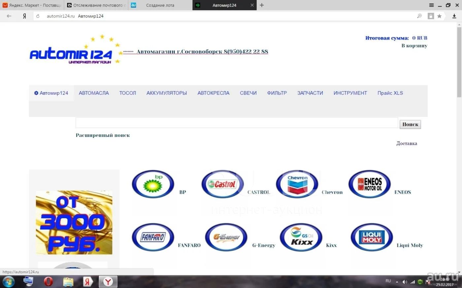462x288 pixels.
Task: Open the computer icon in the taskbar
Action: click(28, 282)
